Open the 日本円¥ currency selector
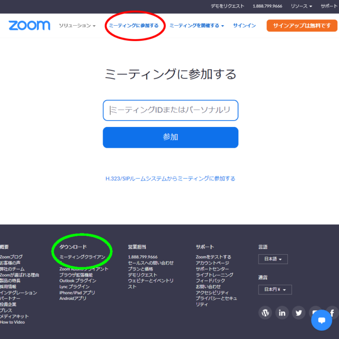This screenshot has width=339, height=339. (x=275, y=290)
